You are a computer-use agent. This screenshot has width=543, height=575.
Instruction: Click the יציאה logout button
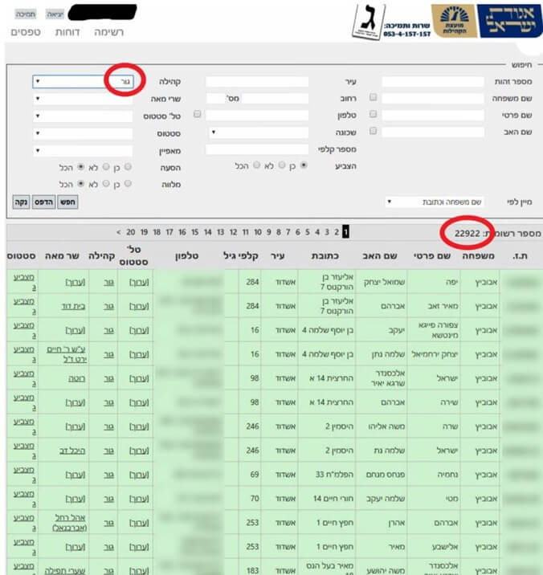pyautogui.click(x=47, y=15)
